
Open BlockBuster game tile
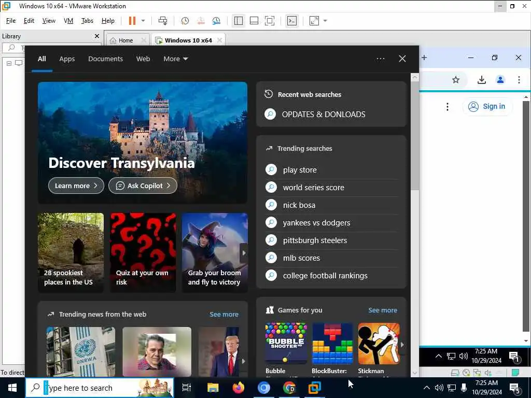(332, 349)
